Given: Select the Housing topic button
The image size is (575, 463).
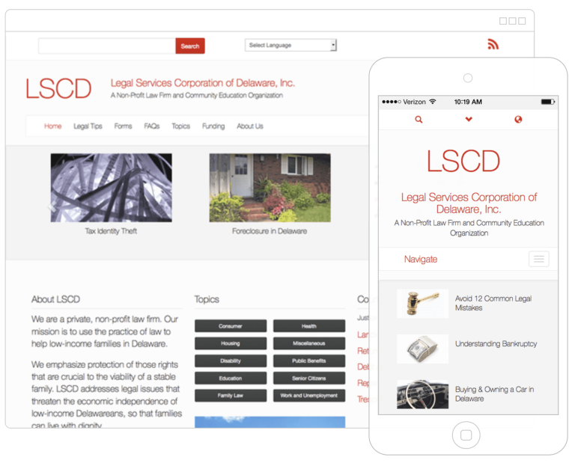Looking at the screenshot, I should tap(231, 343).
